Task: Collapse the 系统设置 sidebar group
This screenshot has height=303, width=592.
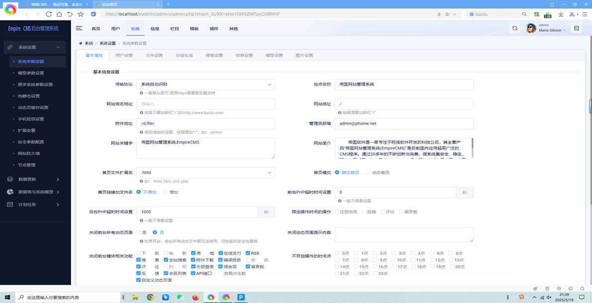Action: (x=58, y=47)
